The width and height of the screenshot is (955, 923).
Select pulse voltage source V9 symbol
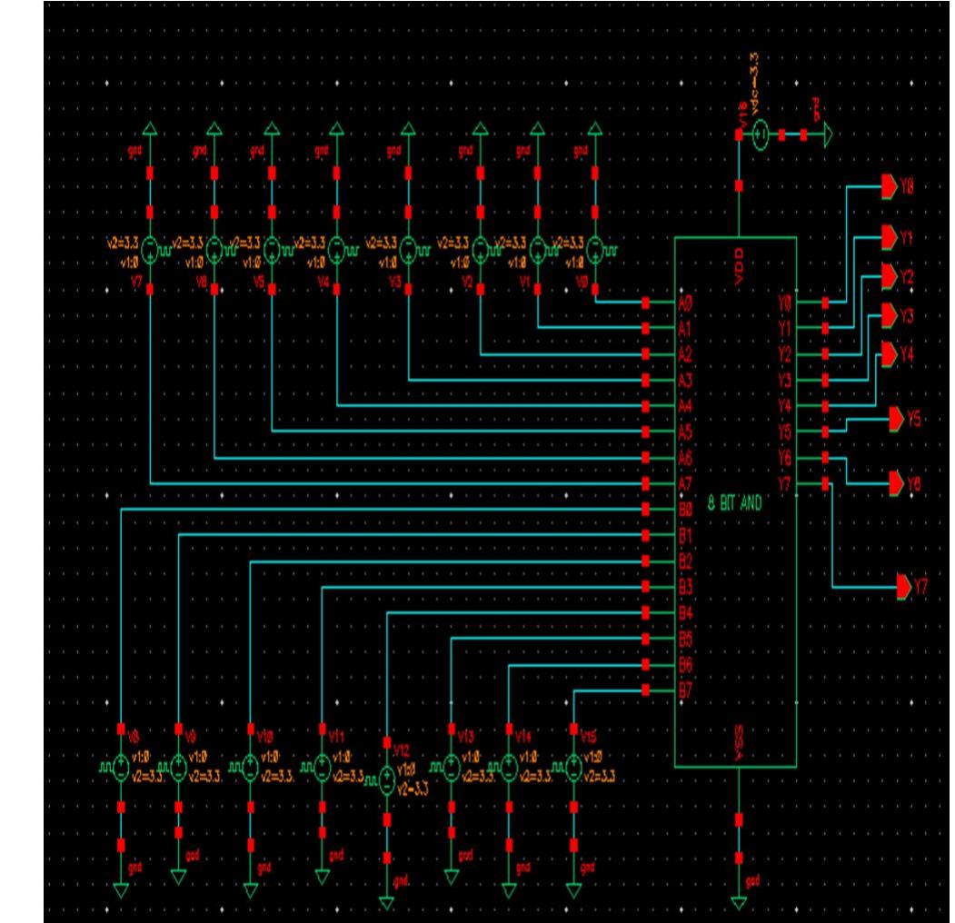pos(178,767)
